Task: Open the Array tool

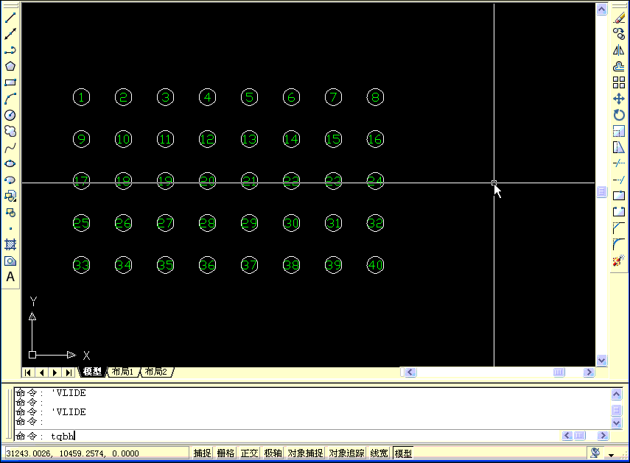Action: click(x=619, y=82)
